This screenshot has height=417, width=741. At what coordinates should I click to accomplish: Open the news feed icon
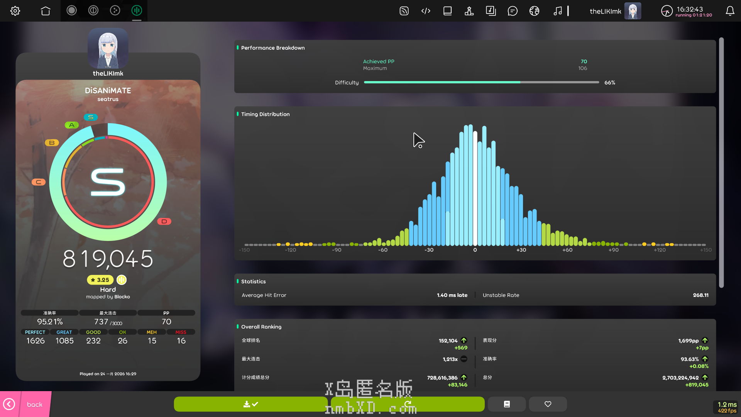pos(404,11)
